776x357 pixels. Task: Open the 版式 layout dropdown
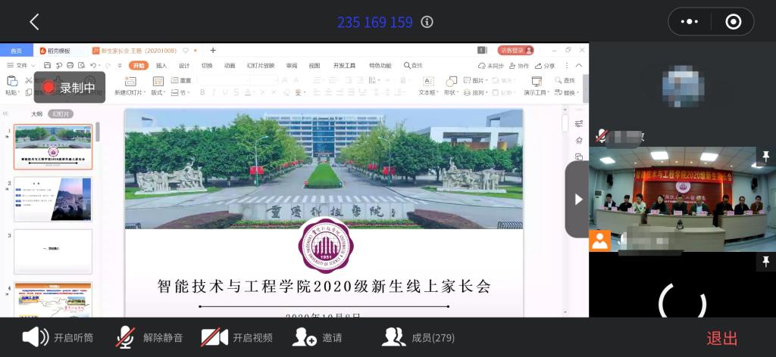(158, 92)
